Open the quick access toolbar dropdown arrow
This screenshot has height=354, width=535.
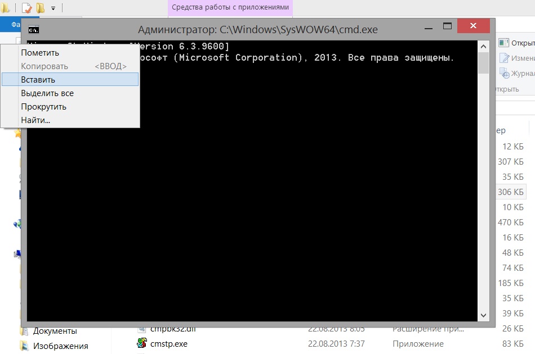point(53,8)
